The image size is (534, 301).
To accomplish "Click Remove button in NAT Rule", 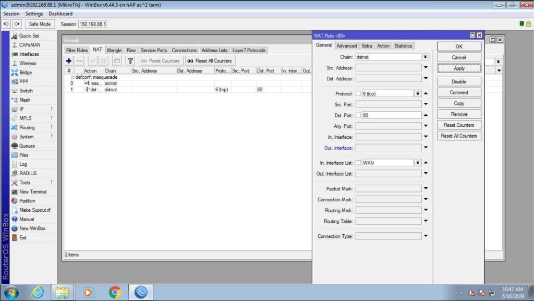I will pos(459,114).
